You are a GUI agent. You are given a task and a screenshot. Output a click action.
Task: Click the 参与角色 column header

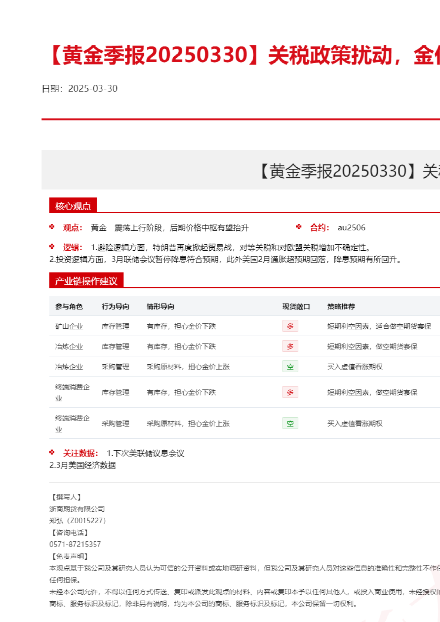(69, 307)
